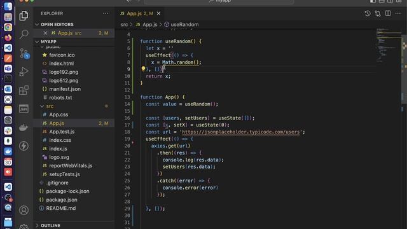
Task: Open the Accounts menu in activity bar
Action: point(24,210)
